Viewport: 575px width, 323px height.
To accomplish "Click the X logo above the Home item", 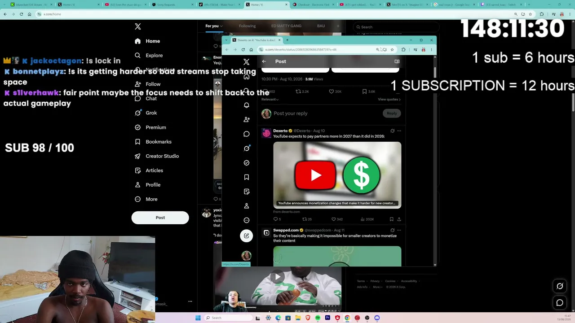I will [x=138, y=26].
